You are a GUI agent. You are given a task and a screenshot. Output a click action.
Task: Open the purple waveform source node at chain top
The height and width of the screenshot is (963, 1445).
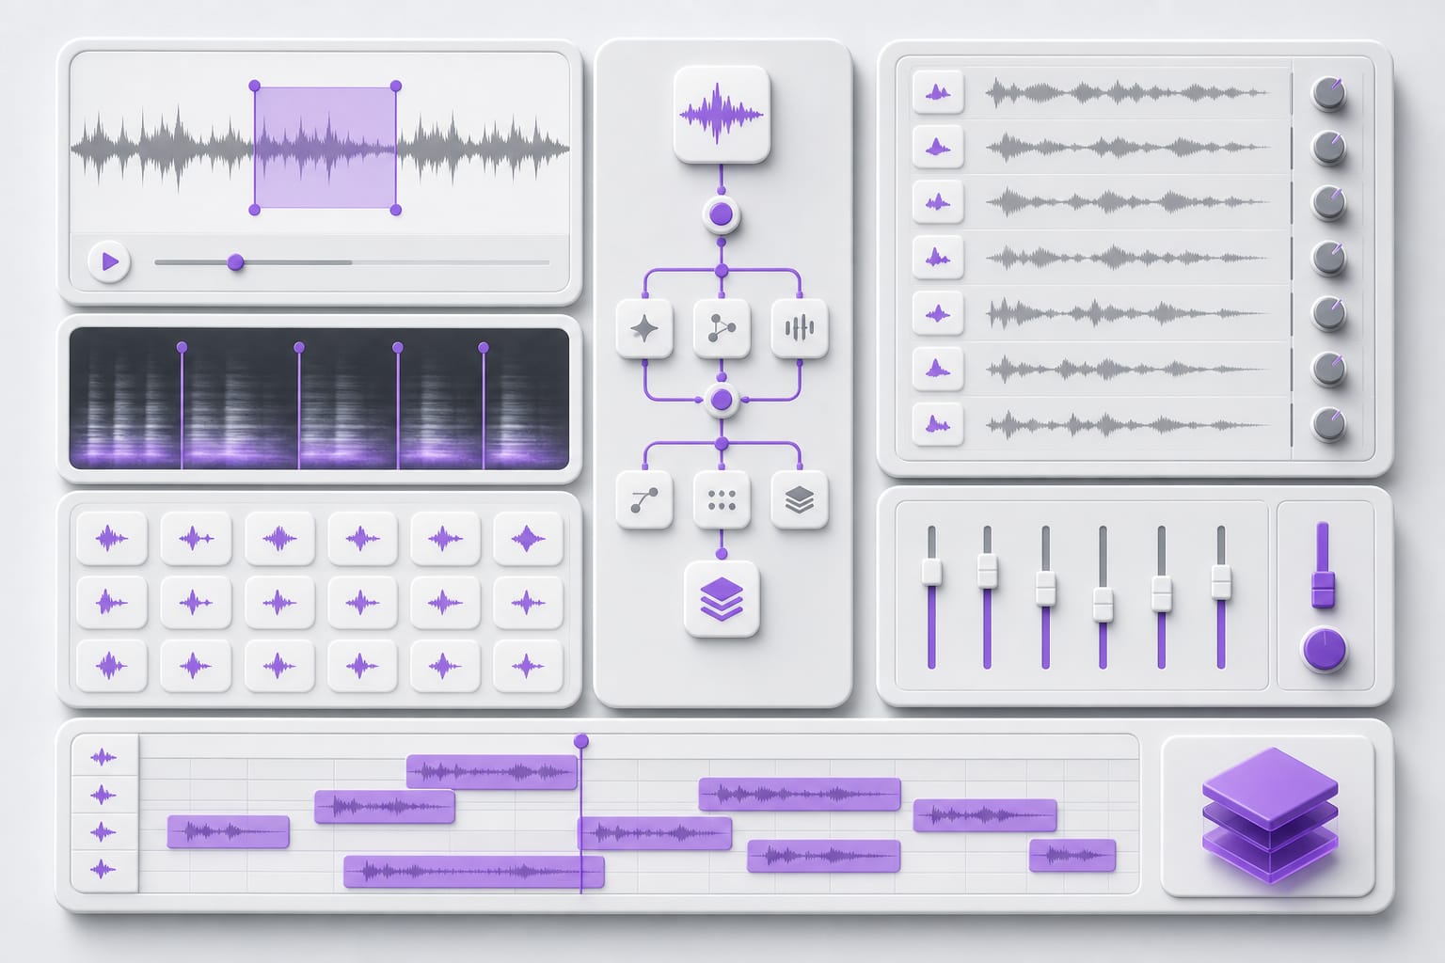click(722, 115)
